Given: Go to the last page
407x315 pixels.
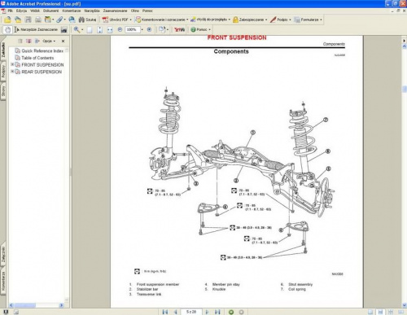Looking at the screenshot, I should pos(217,312).
